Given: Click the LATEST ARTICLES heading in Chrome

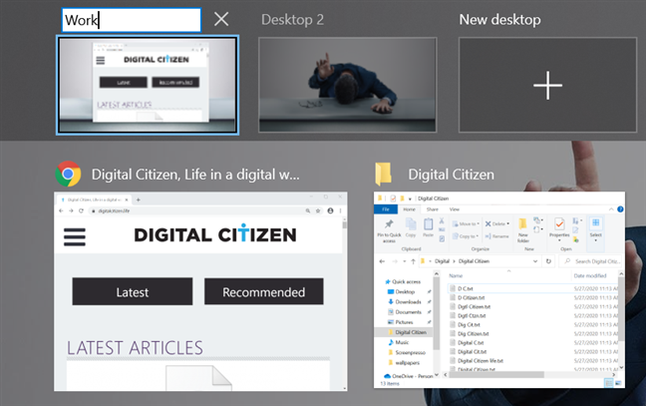Looking at the screenshot, I should coord(135,348).
